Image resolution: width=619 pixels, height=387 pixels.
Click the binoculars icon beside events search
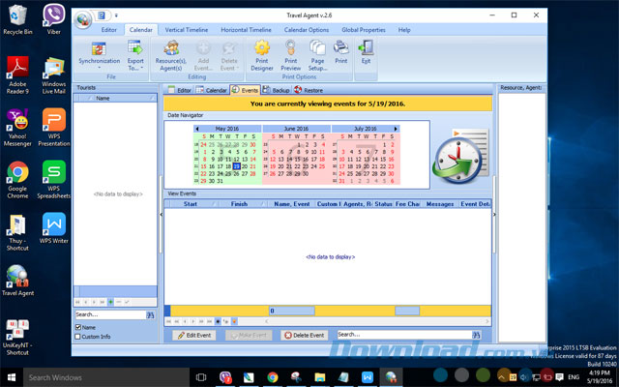coord(487,335)
